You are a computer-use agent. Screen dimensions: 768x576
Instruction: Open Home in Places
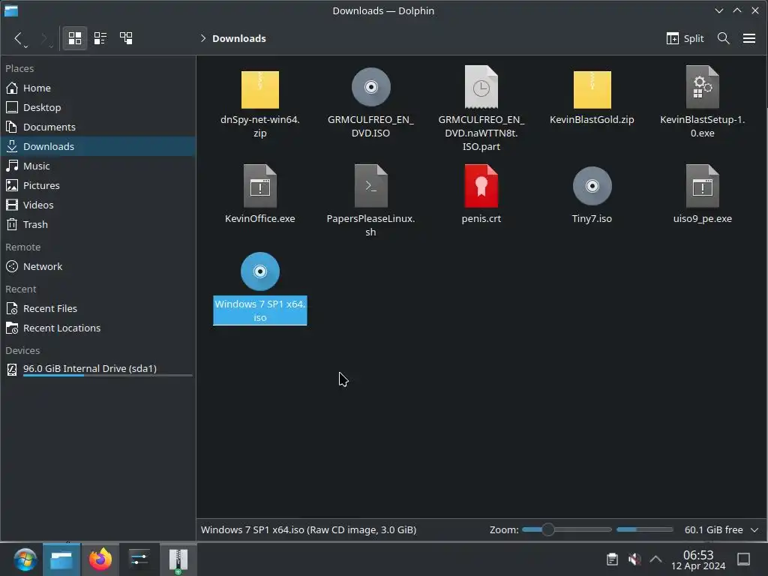click(98, 88)
